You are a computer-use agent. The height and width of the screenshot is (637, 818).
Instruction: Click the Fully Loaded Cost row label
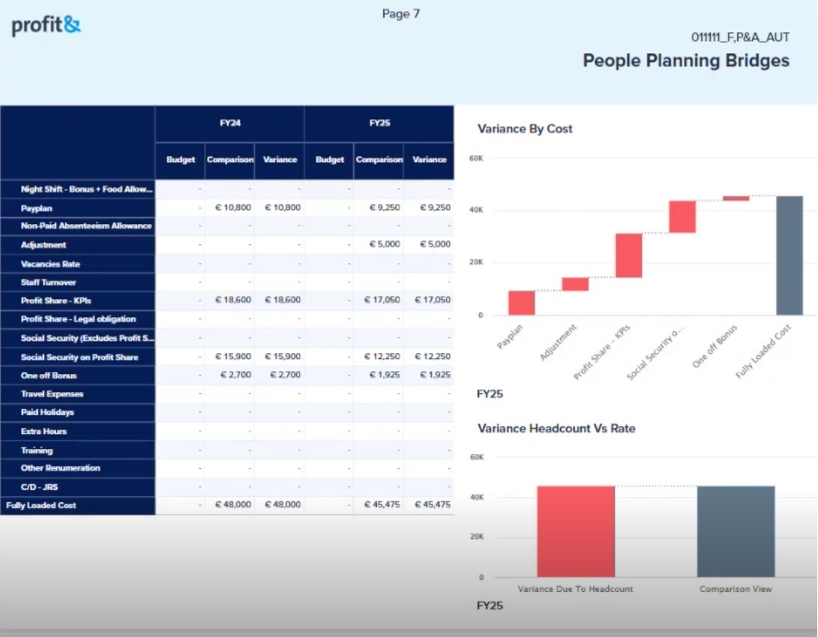(41, 506)
